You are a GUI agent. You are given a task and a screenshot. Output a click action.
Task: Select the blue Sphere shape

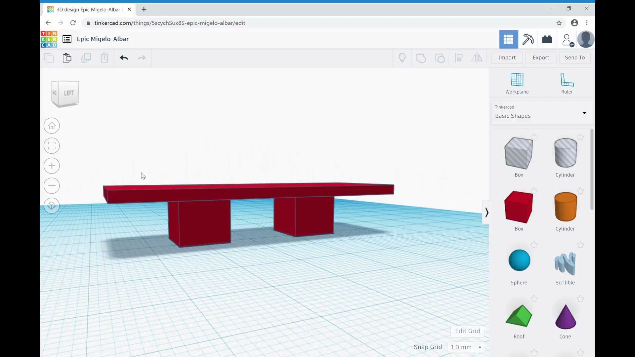(x=519, y=260)
